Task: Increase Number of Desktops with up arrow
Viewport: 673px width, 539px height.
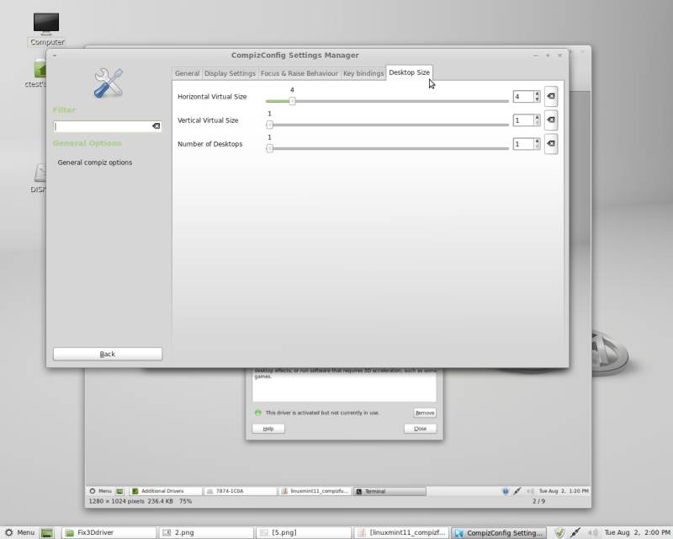Action: coord(537,141)
